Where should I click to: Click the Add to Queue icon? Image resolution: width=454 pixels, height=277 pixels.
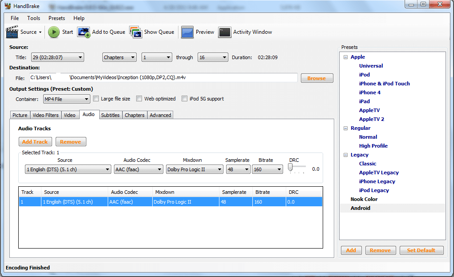coord(84,32)
